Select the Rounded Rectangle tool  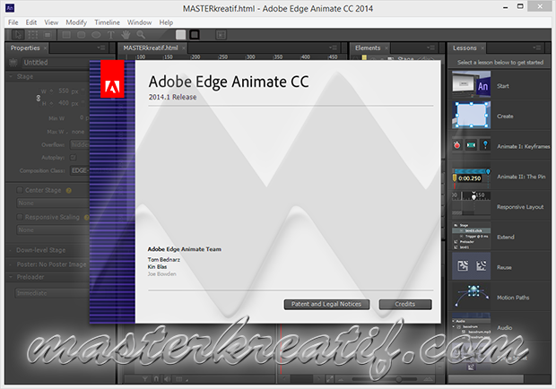click(x=82, y=35)
